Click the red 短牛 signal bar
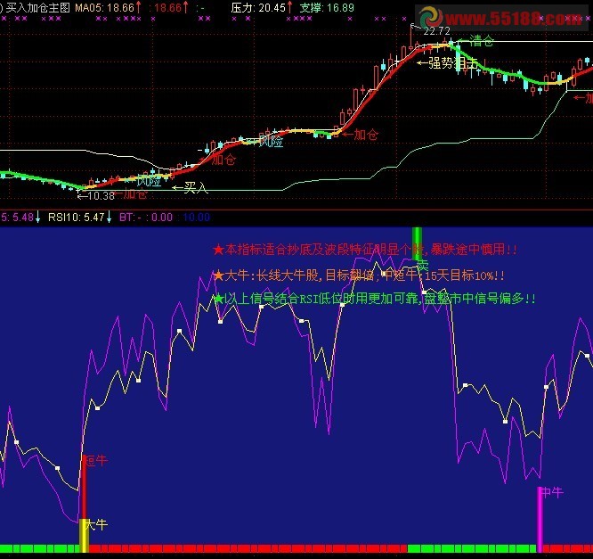Image resolution: width=593 pixels, height=559 pixels. [x=84, y=487]
